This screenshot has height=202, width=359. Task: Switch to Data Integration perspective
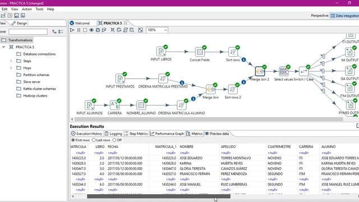pos(344,16)
